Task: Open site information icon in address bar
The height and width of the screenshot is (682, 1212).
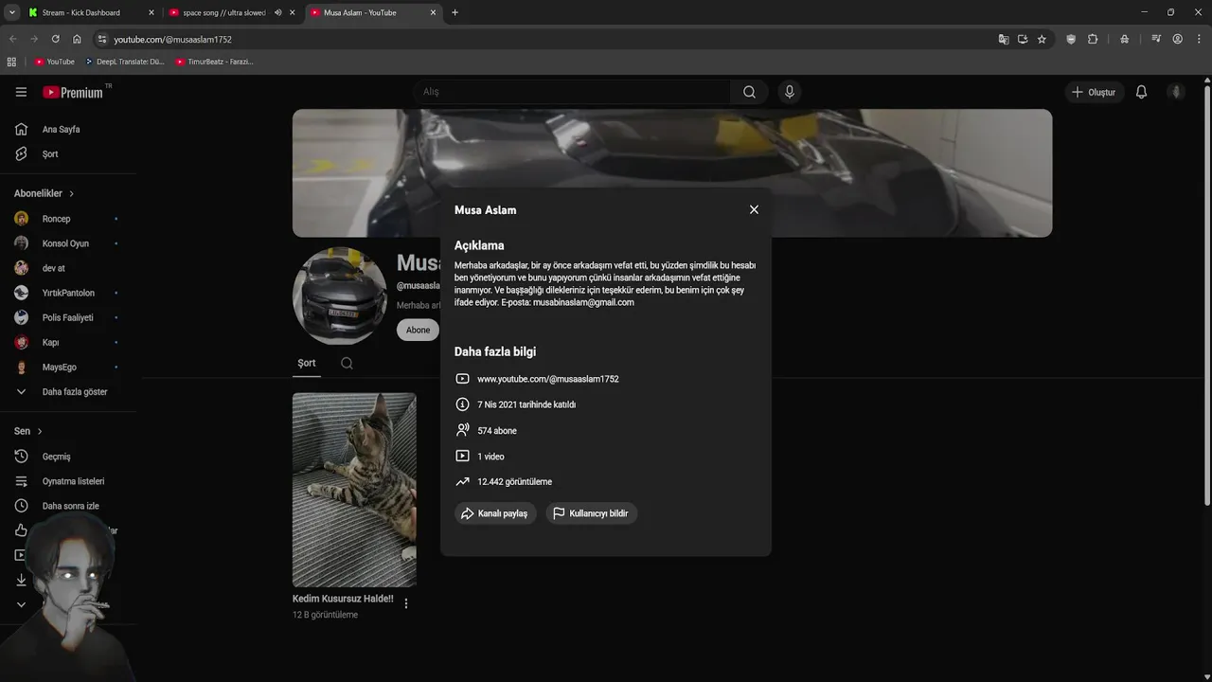Action: (102, 39)
